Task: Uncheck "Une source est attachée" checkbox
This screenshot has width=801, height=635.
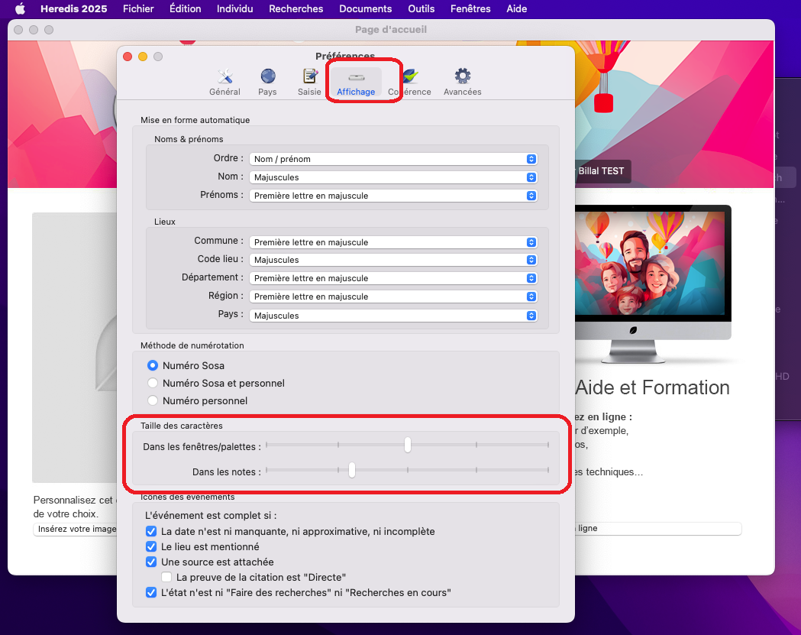Action: (151, 562)
